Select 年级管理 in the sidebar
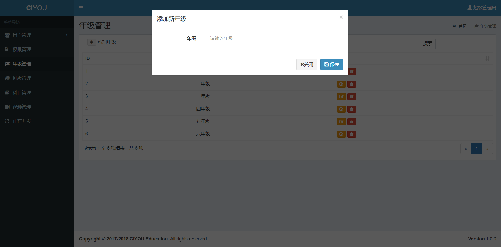 click(37, 64)
